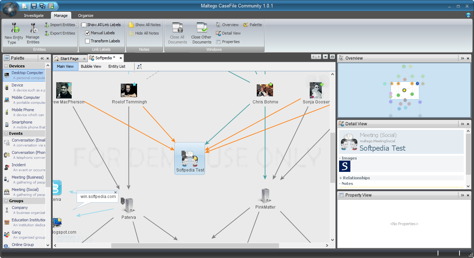Minimize the Palette panel with double chevron
Viewport: 474px width, 258px height.
[x=42, y=58]
